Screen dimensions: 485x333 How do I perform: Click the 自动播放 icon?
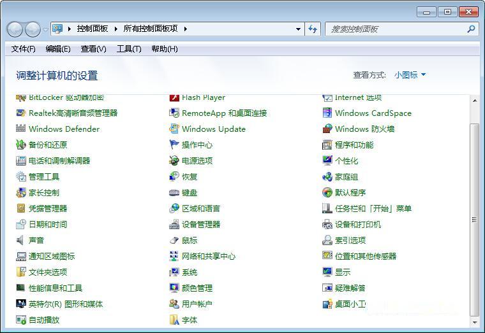20,320
